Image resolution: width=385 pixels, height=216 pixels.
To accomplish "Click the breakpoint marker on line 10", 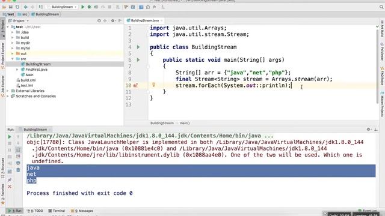I will [135, 85].
